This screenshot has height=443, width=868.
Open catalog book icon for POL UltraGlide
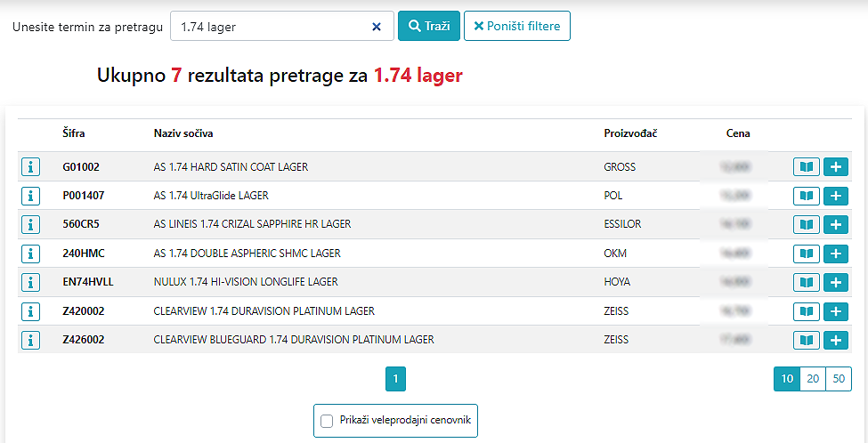[806, 196]
